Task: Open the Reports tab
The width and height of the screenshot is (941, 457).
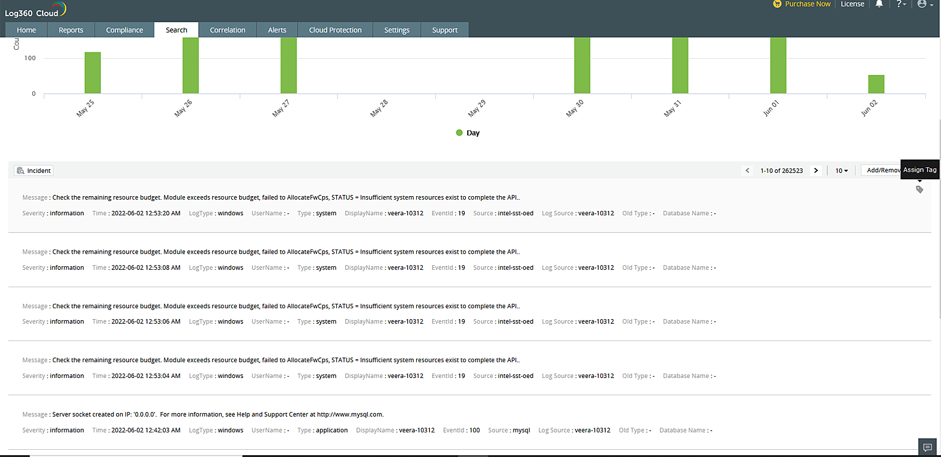Action: (x=71, y=30)
